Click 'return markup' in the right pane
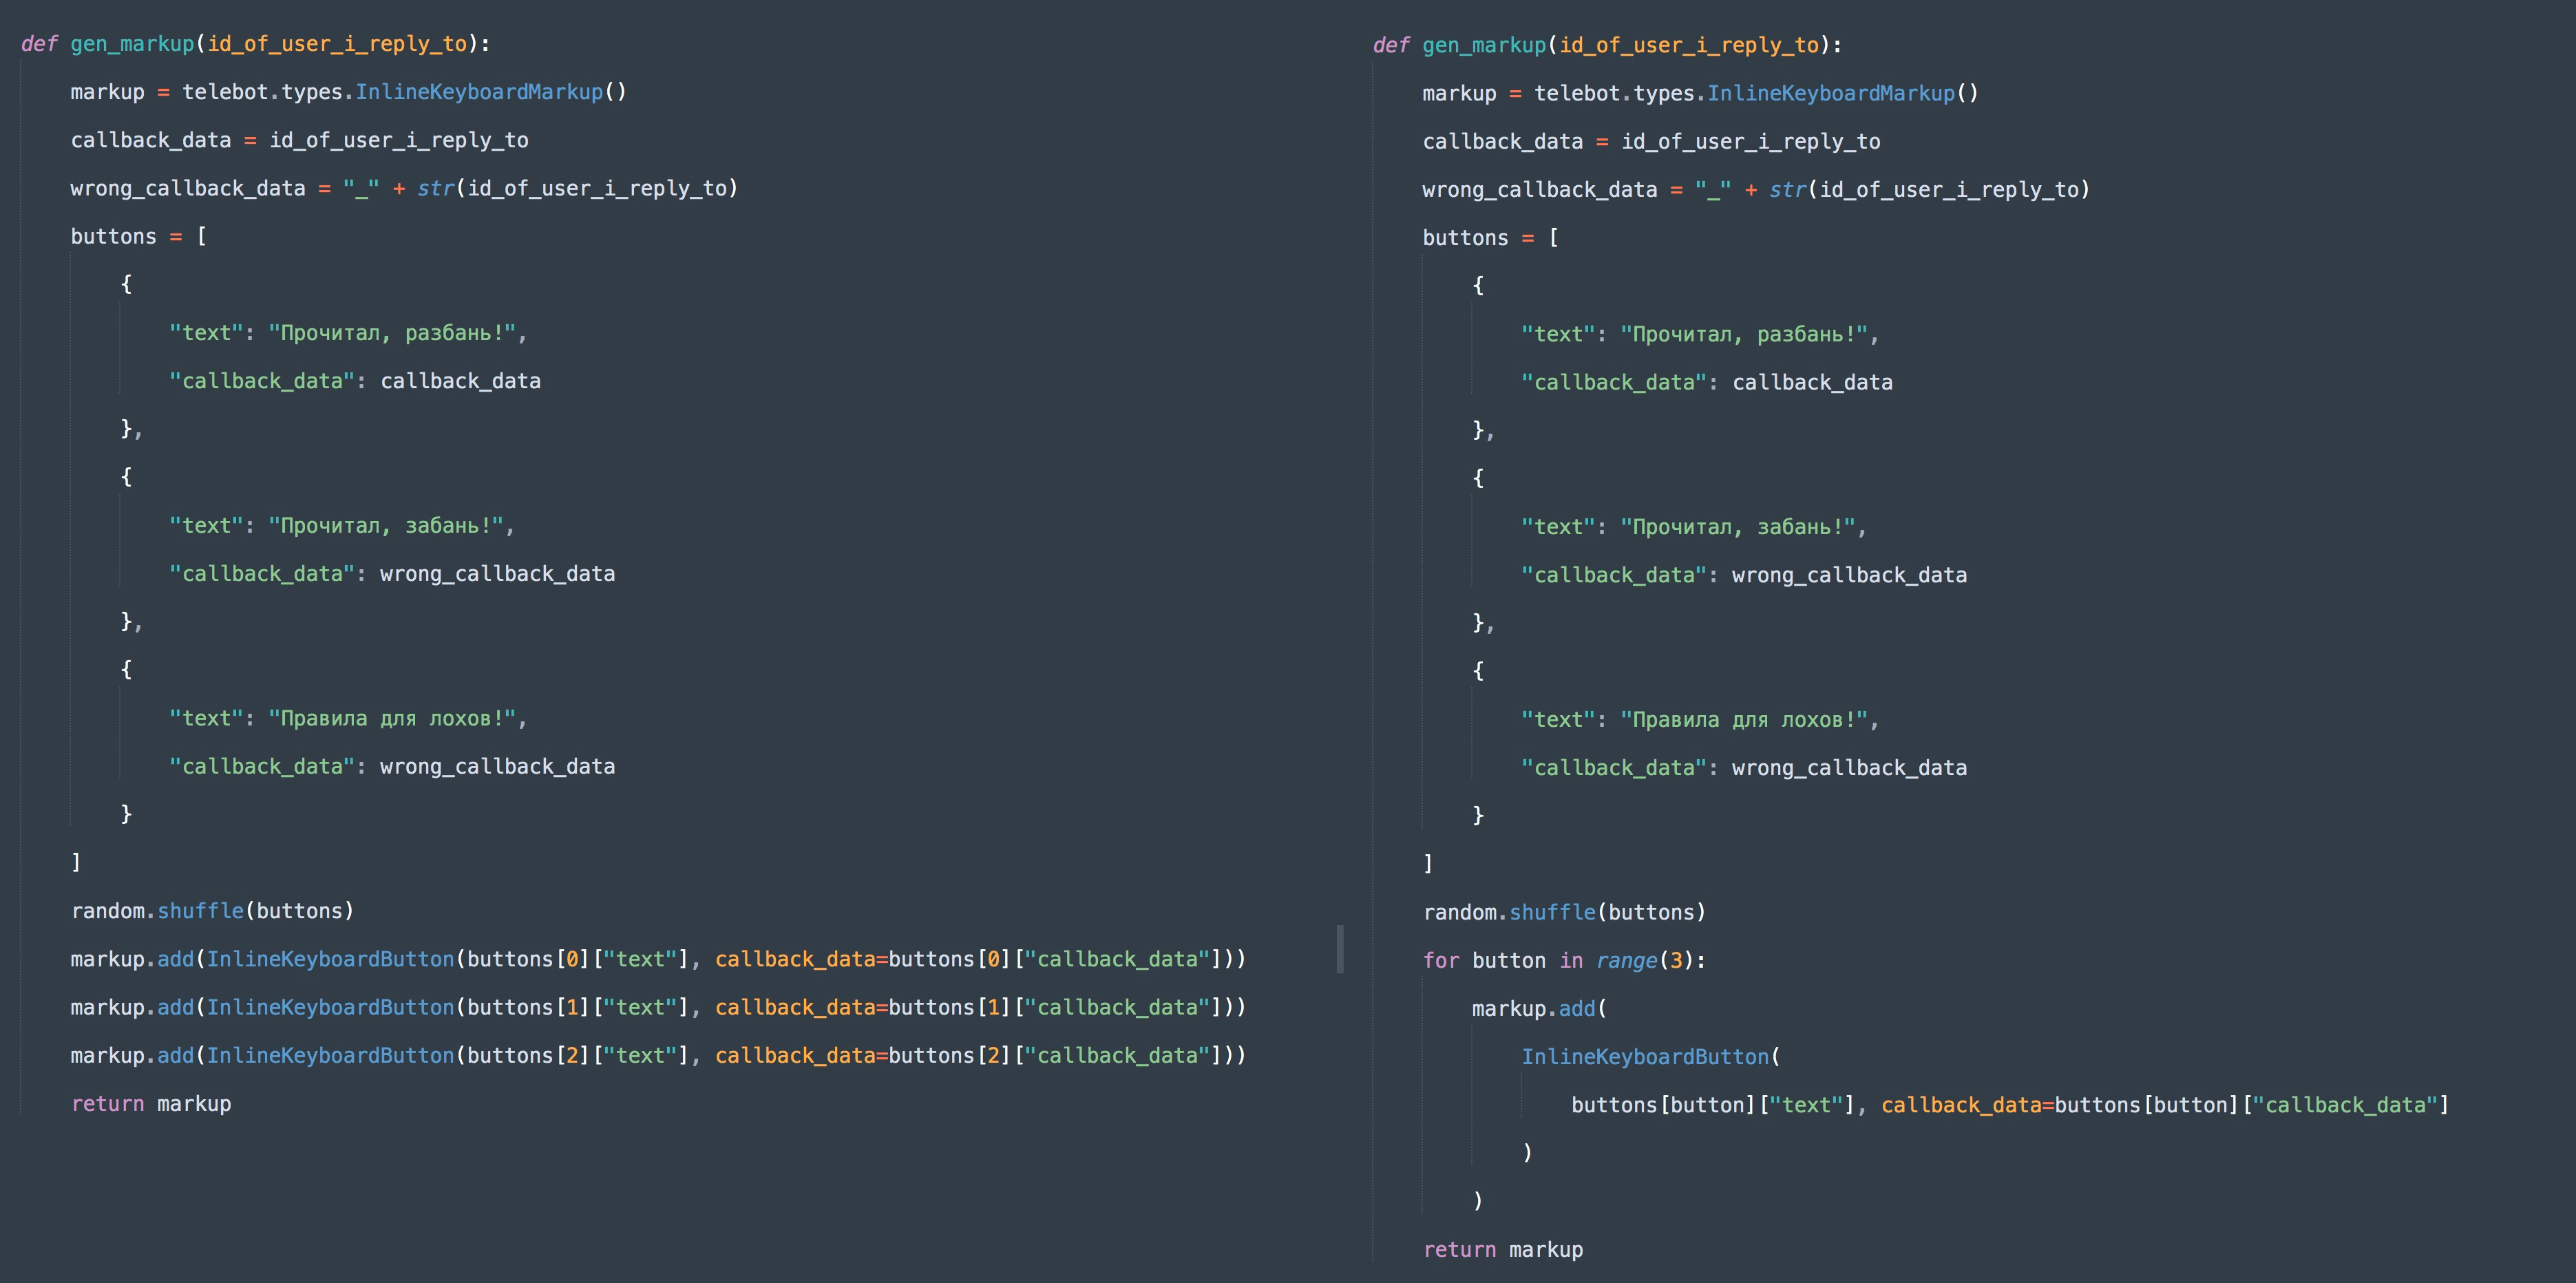 coord(1503,1250)
